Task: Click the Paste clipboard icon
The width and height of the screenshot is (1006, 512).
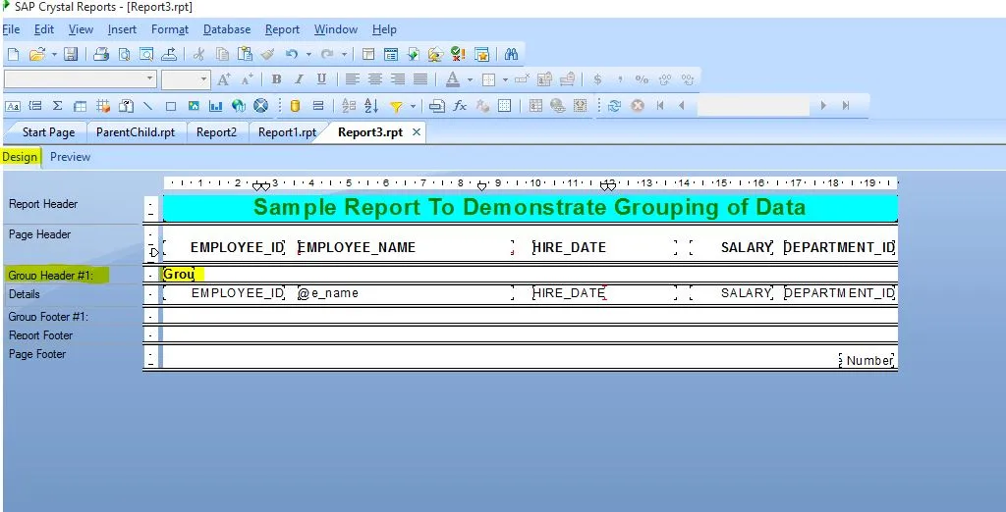Action: tap(245, 55)
